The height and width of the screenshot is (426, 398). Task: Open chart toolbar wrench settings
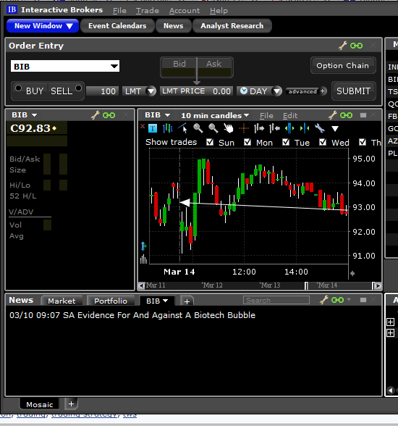coord(320,128)
